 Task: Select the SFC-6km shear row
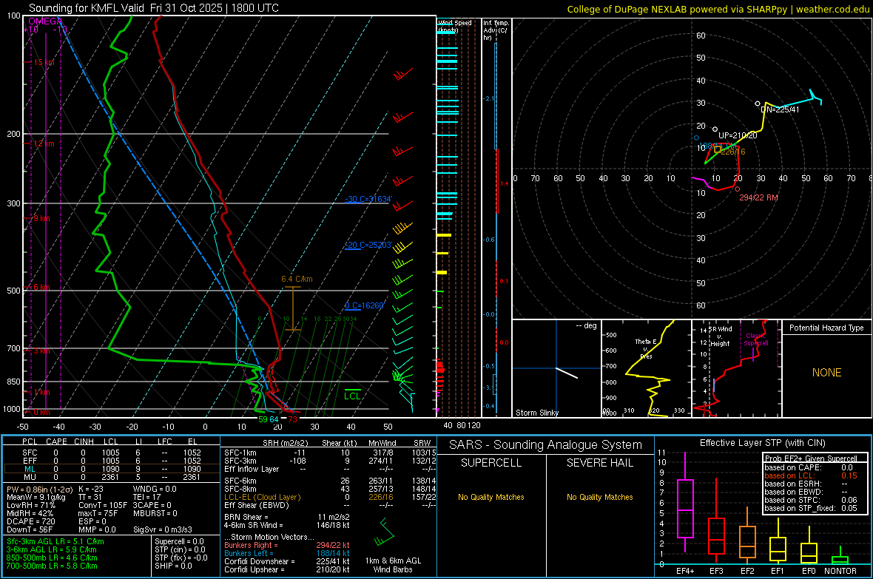[330, 481]
